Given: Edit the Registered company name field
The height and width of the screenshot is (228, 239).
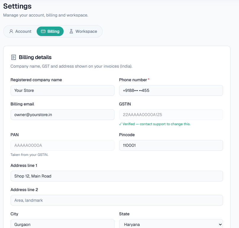Looking at the screenshot, I should (62, 90).
